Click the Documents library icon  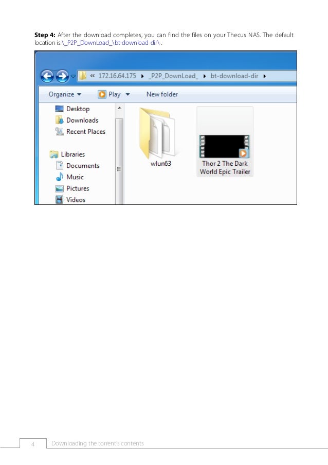[x=60, y=165]
